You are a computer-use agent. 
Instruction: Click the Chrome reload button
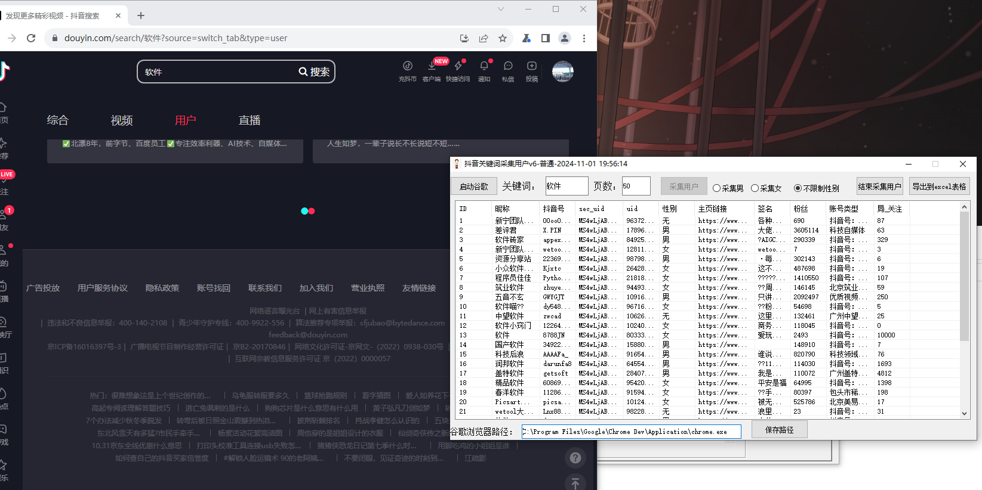click(x=31, y=38)
